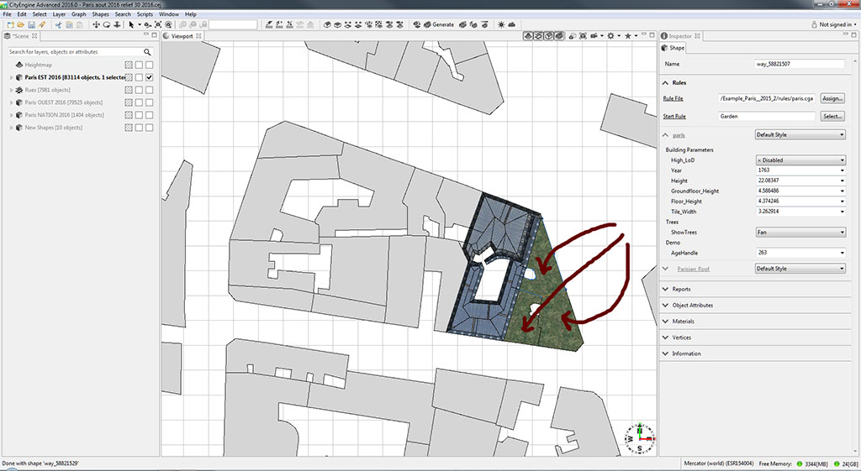Image resolution: width=861 pixels, height=471 pixels.
Task: Click the Select... button for the start rule
Action: [832, 116]
